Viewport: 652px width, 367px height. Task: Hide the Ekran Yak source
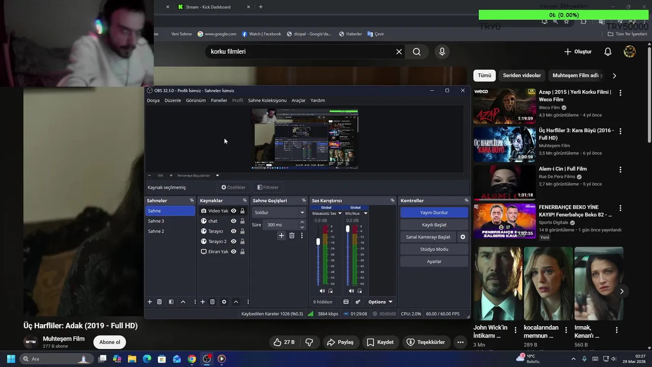233,252
